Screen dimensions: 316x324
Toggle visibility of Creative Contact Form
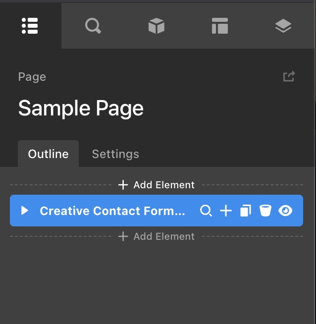(x=285, y=211)
